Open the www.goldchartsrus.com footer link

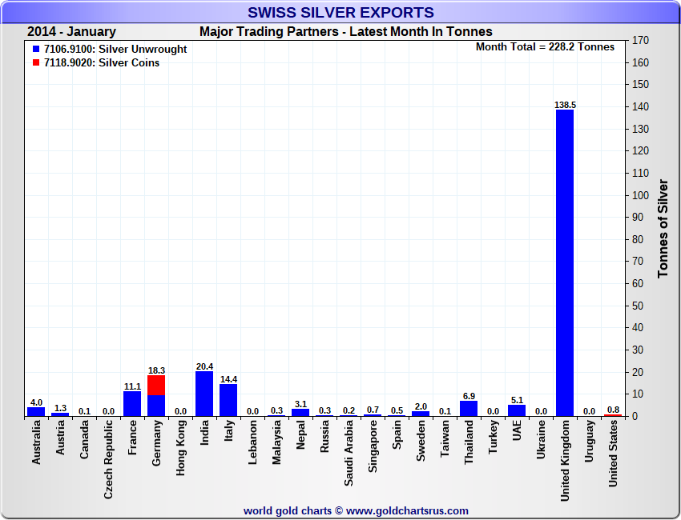pyautogui.click(x=407, y=510)
